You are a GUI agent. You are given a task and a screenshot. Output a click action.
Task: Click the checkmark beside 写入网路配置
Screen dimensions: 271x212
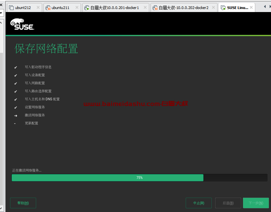tap(15, 84)
